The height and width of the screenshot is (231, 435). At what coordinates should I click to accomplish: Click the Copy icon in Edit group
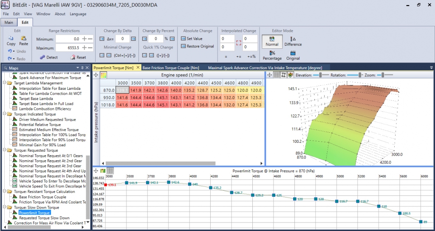click(x=11, y=38)
